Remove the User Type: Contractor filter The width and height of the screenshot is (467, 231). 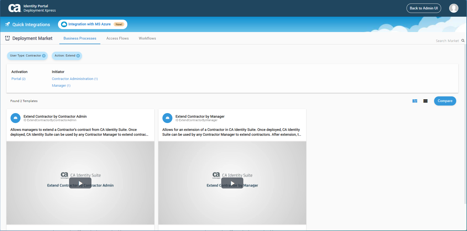44,56
